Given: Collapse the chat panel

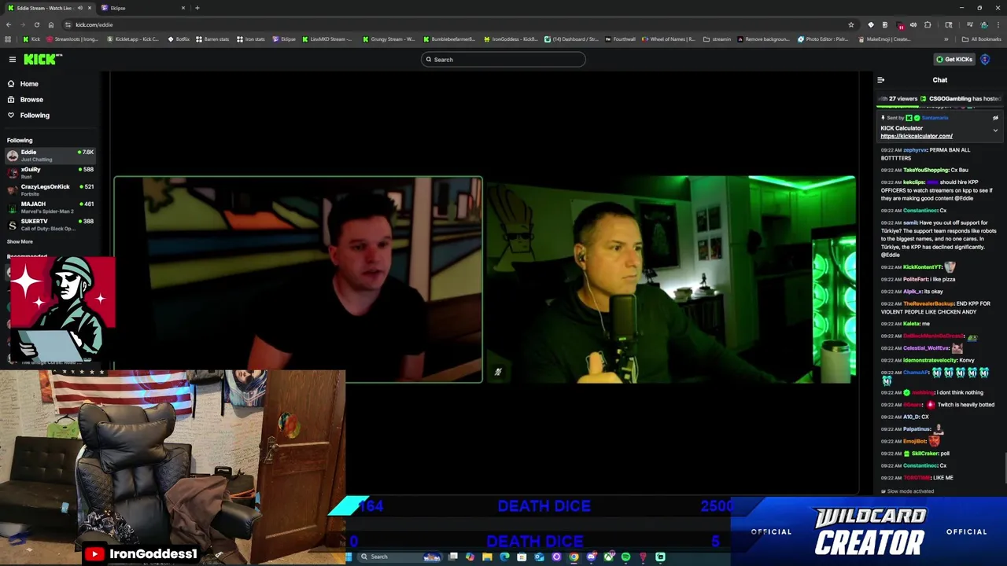Looking at the screenshot, I should (x=881, y=80).
